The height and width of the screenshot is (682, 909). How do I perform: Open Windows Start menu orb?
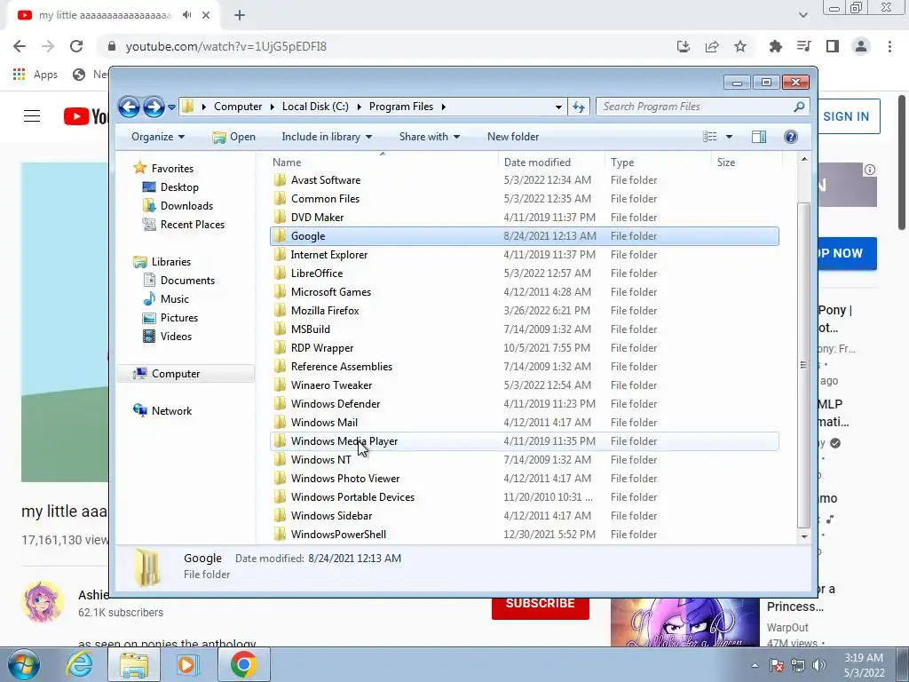pyautogui.click(x=23, y=664)
